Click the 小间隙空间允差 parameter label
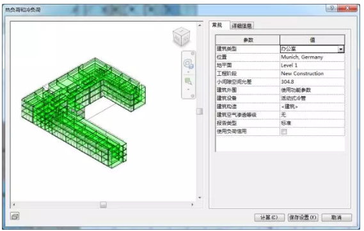 (x=234, y=82)
